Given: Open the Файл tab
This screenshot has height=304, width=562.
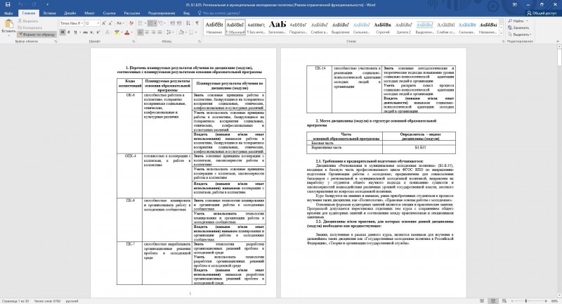Looking at the screenshot, I should point(8,13).
